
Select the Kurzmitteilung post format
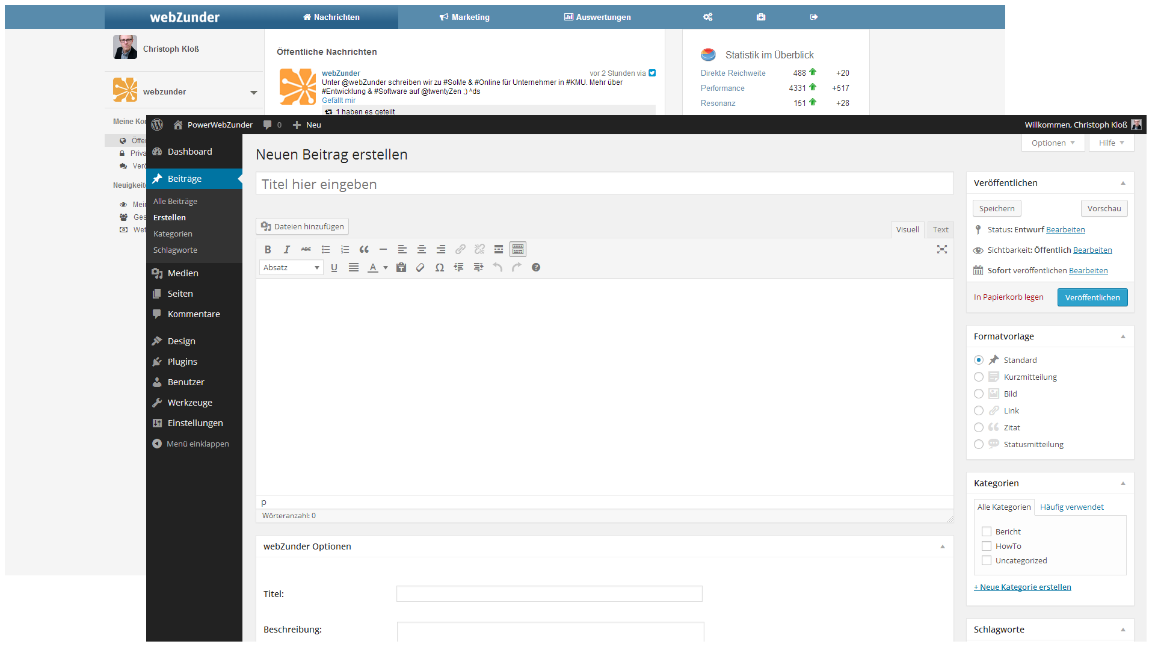click(x=979, y=377)
